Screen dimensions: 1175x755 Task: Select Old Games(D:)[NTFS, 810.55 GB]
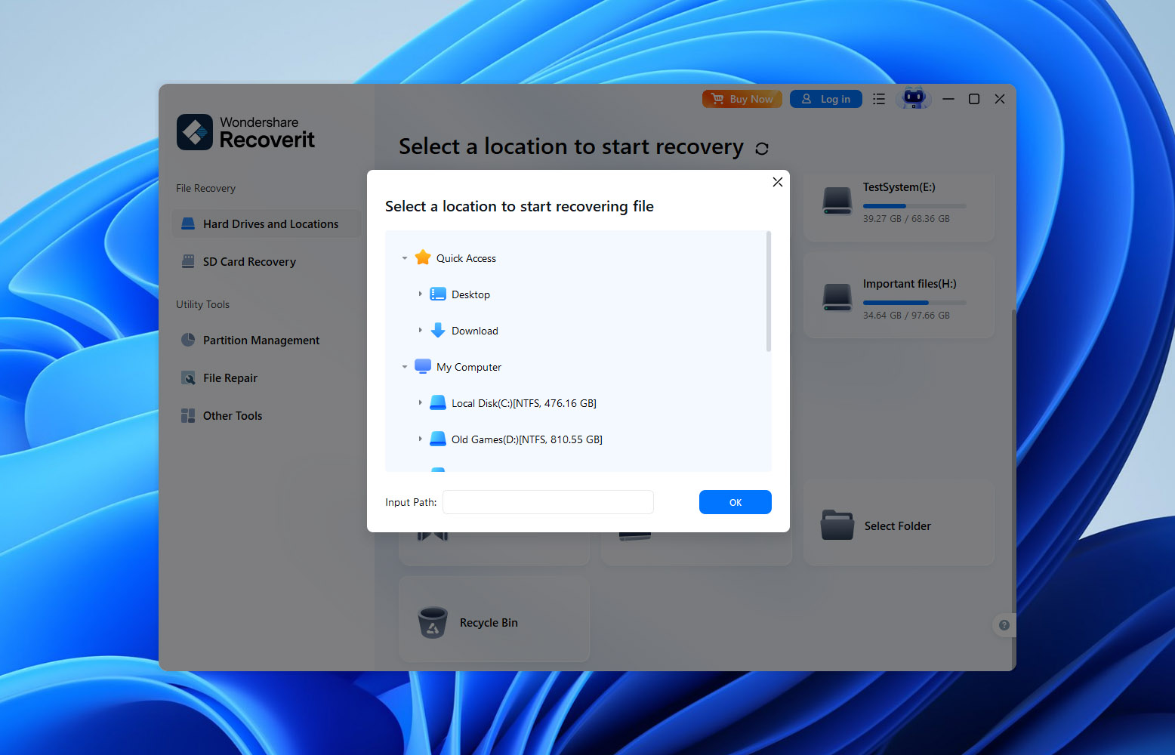click(527, 439)
